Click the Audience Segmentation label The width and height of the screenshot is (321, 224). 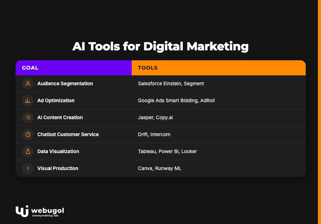65,84
